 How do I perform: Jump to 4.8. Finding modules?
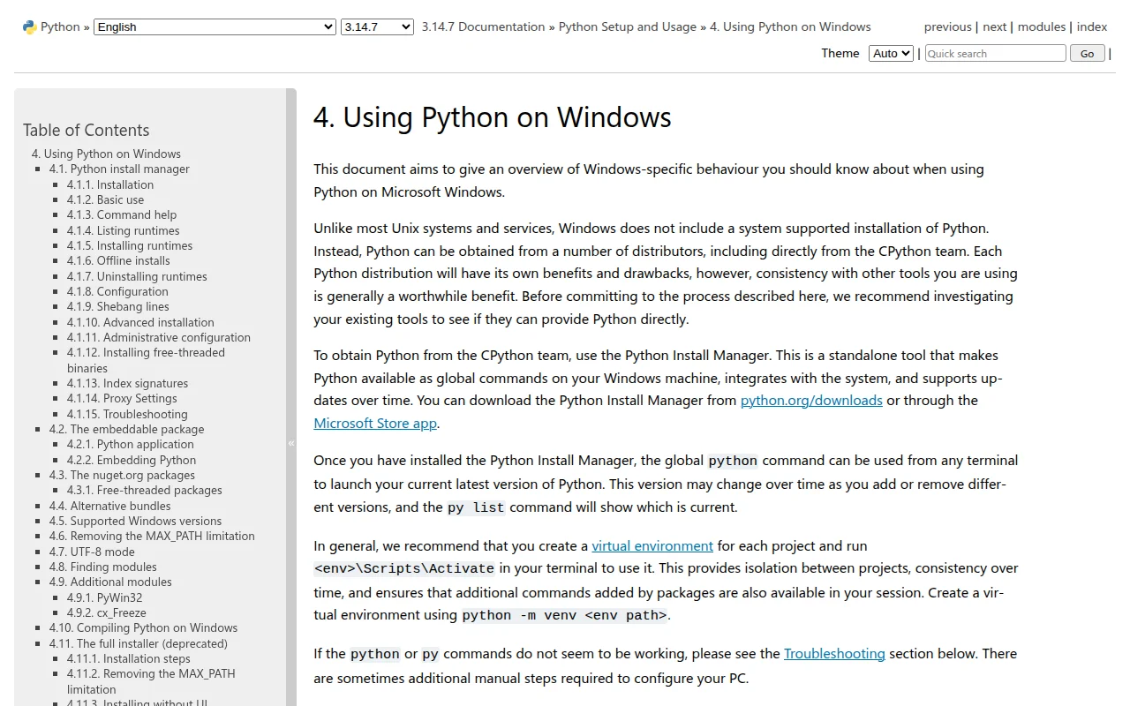click(103, 567)
